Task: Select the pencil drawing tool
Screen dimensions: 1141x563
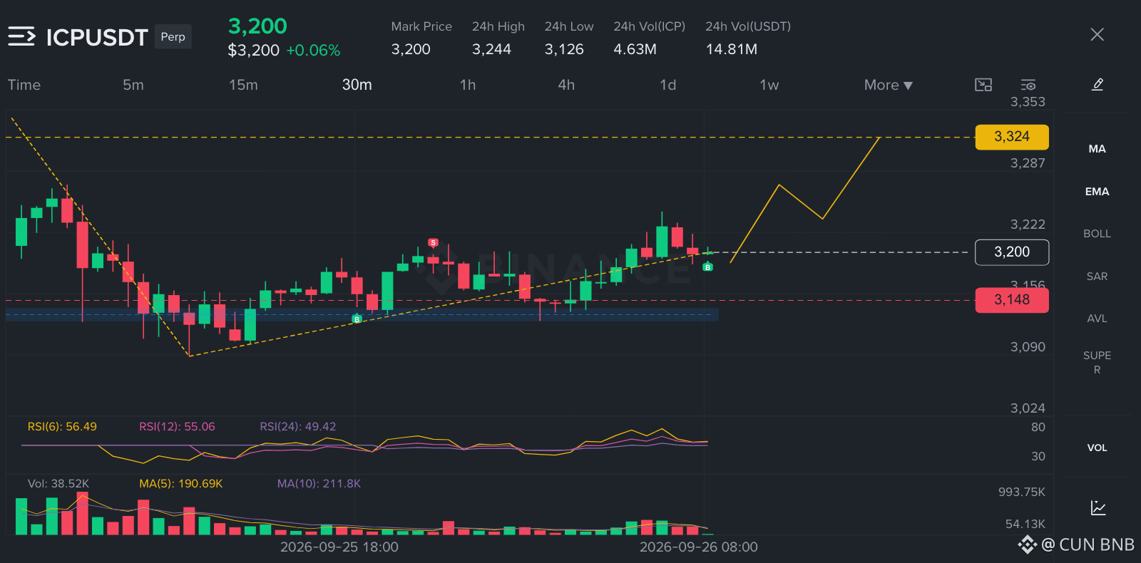Action: point(1097,84)
